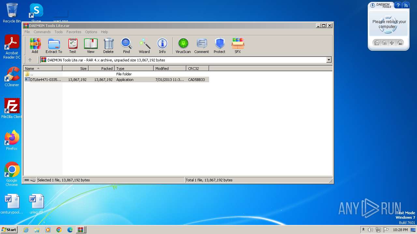The image size is (417, 234).
Task: Click the DAEMON Tools lightning logo
Action: tap(373, 5)
